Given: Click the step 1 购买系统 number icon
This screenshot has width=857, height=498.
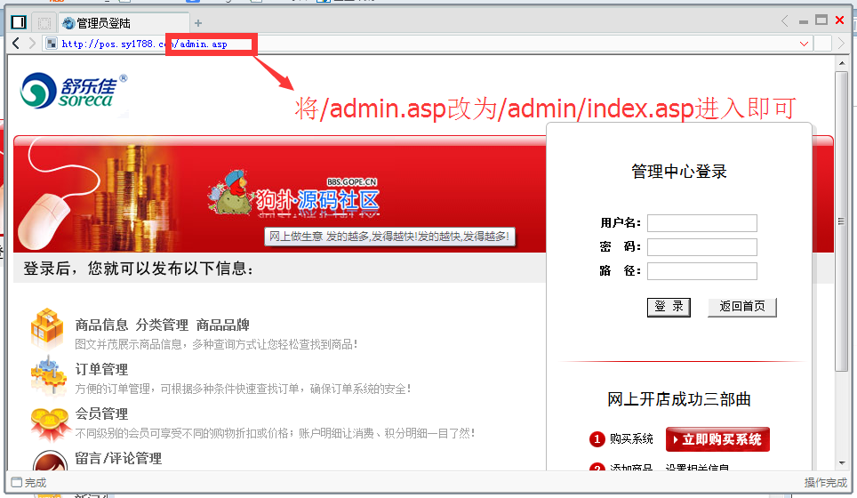Looking at the screenshot, I should click(597, 439).
